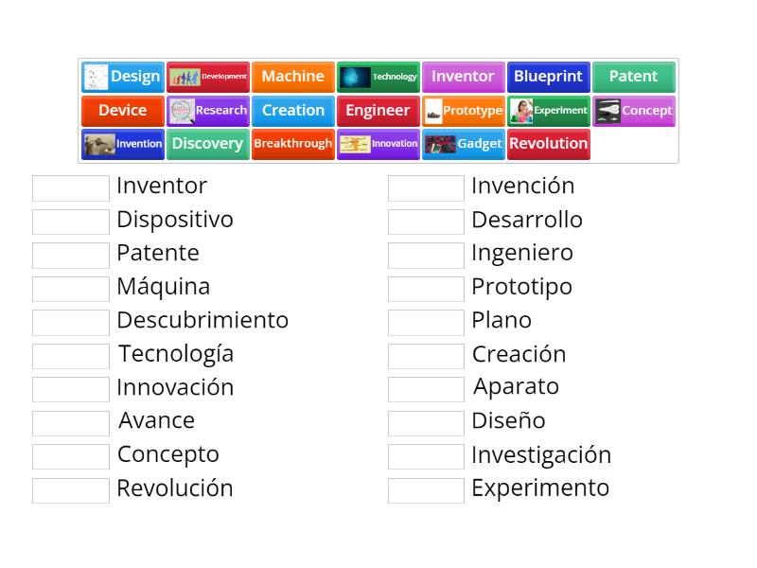This screenshot has height=568, width=757.
Task: Select the green Patent tile
Action: [x=634, y=77]
